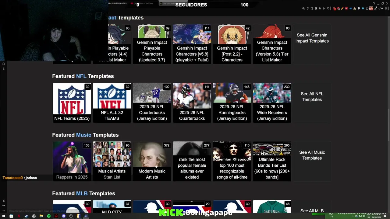Open Discord from the taskbar
This screenshot has width=390, height=219.
(64, 216)
